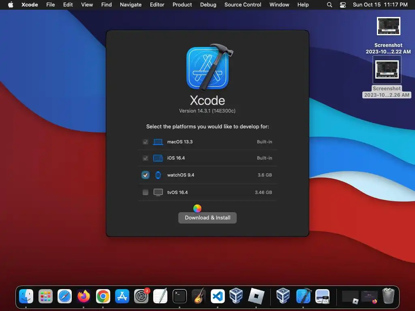The image size is (415, 311).
Task: Open the Find menu
Action: click(x=107, y=4)
